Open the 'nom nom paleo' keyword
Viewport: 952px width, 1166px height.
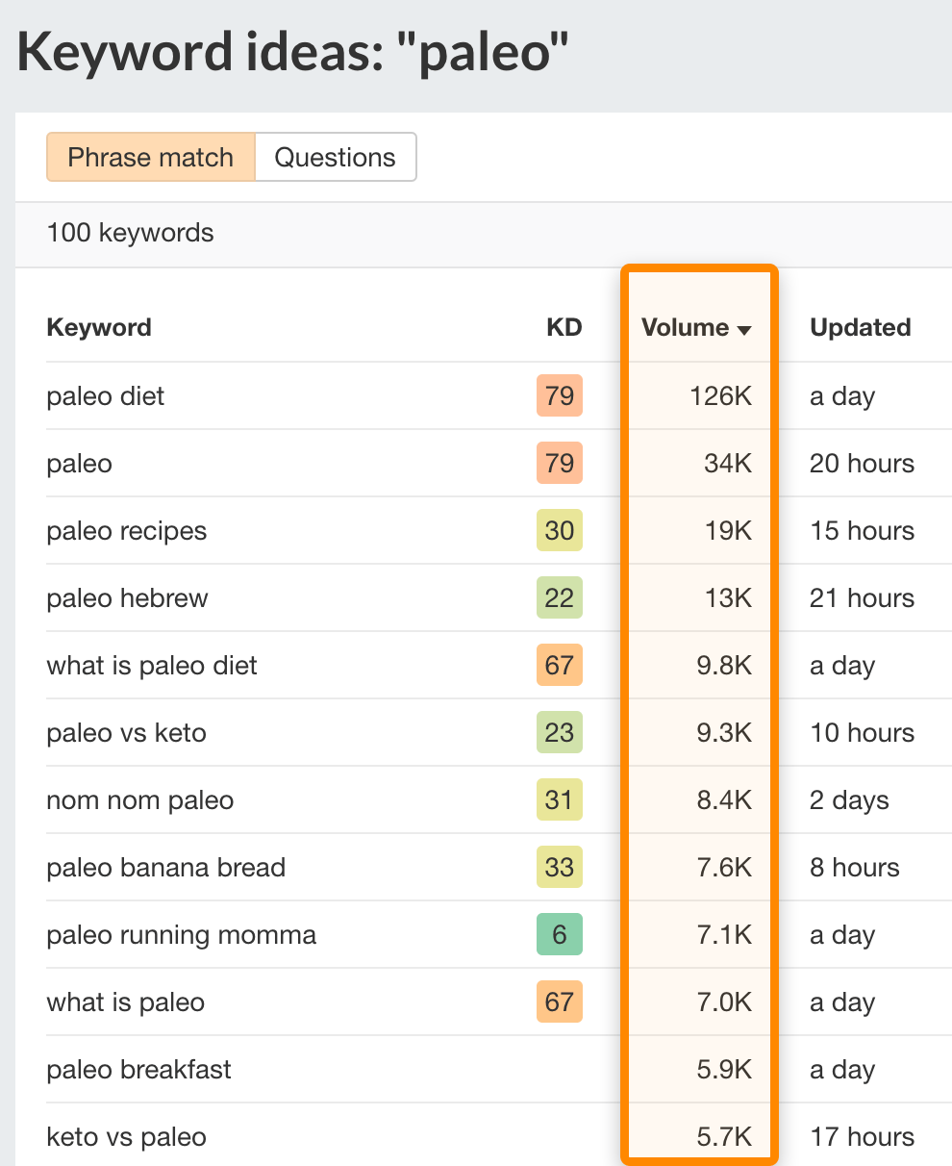coord(140,800)
